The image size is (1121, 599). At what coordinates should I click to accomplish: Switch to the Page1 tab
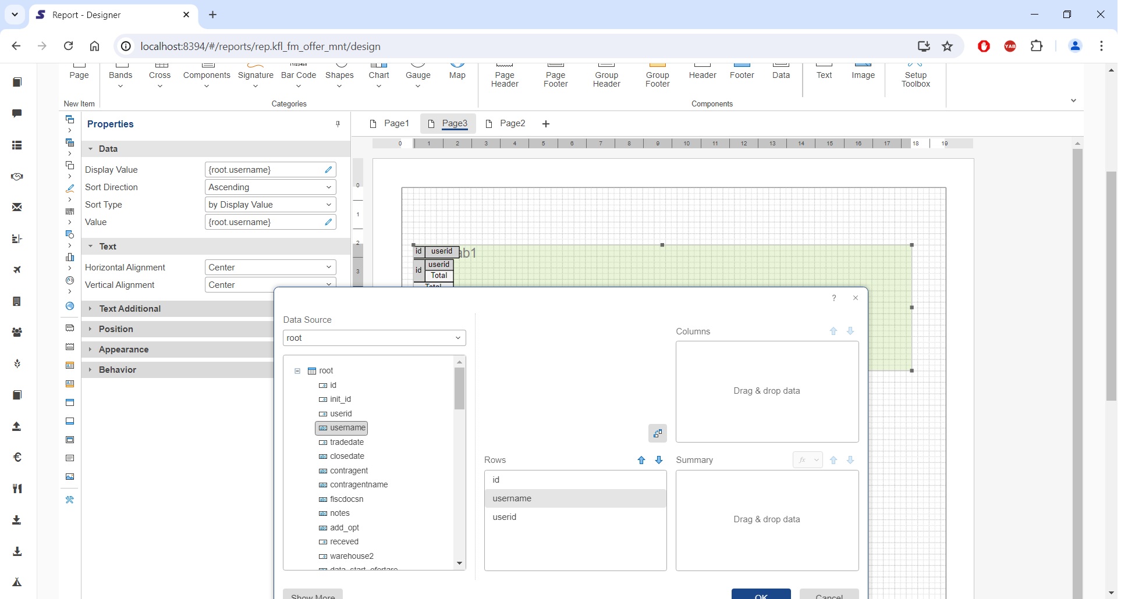coord(389,123)
